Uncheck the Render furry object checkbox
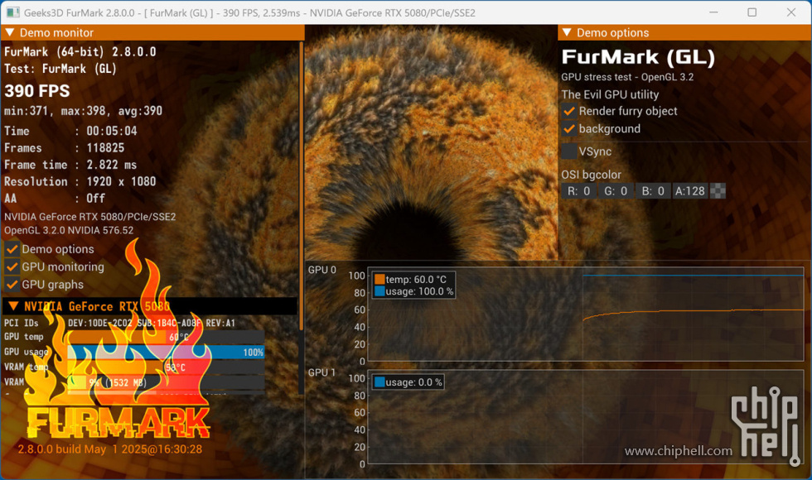The width and height of the screenshot is (812, 480). click(569, 111)
